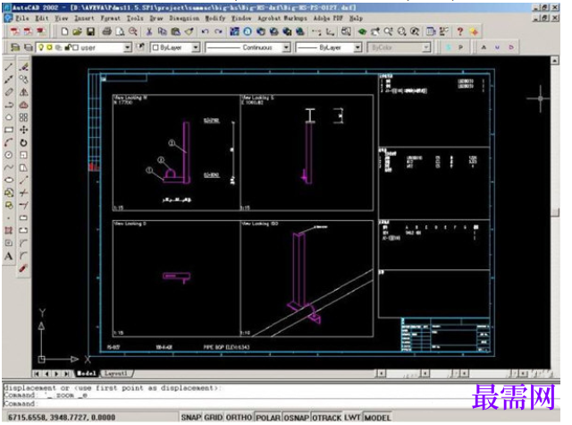Choose the Rotate modify tool
This screenshot has height=425, width=572.
point(24,143)
